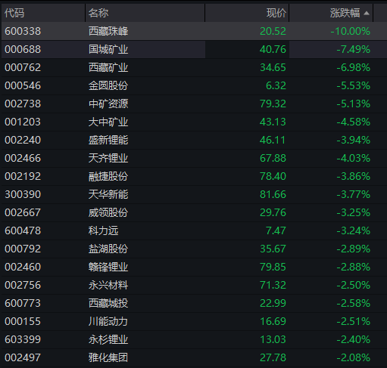The height and width of the screenshot is (368, 387).
Task: Sort by the 名称 column header
Action: coord(98,13)
